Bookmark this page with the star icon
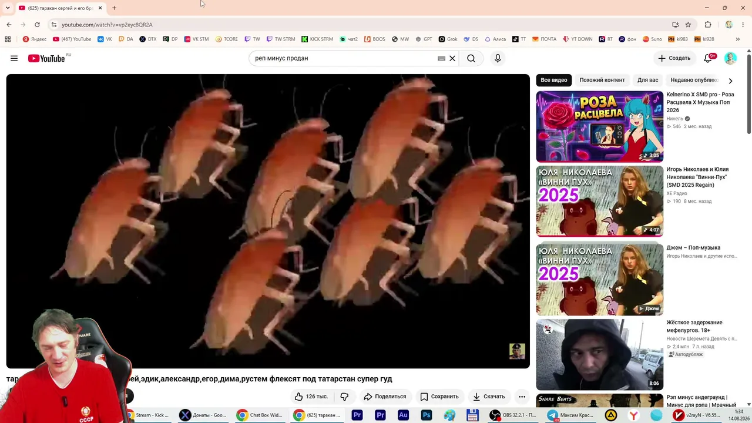 pyautogui.click(x=688, y=25)
